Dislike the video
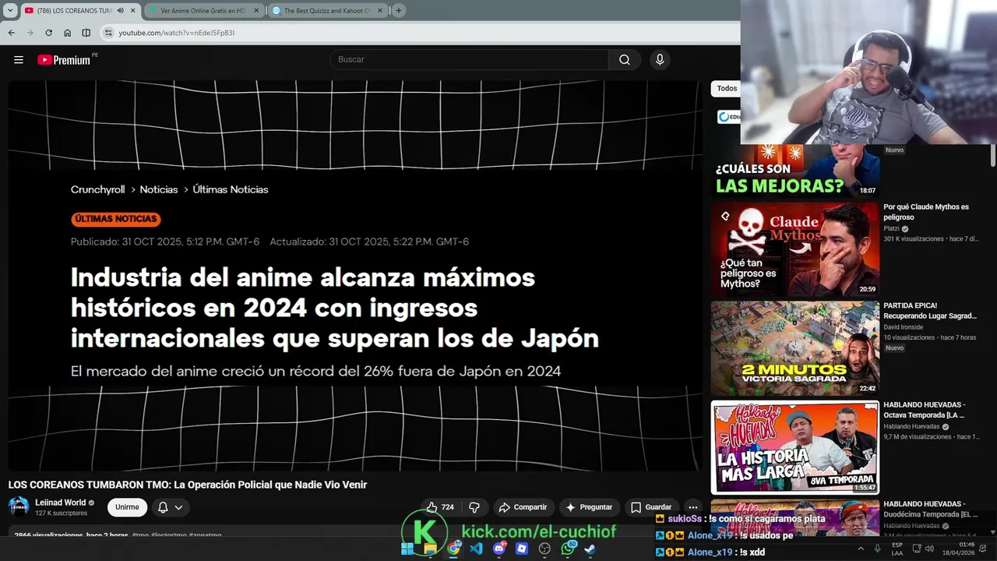This screenshot has height=561, width=997. pos(474,507)
